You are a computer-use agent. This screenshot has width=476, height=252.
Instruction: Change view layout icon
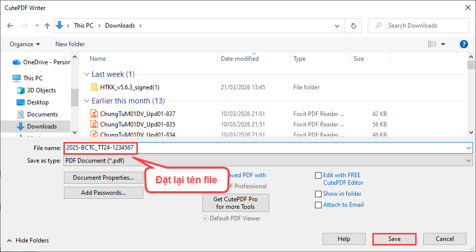point(432,44)
